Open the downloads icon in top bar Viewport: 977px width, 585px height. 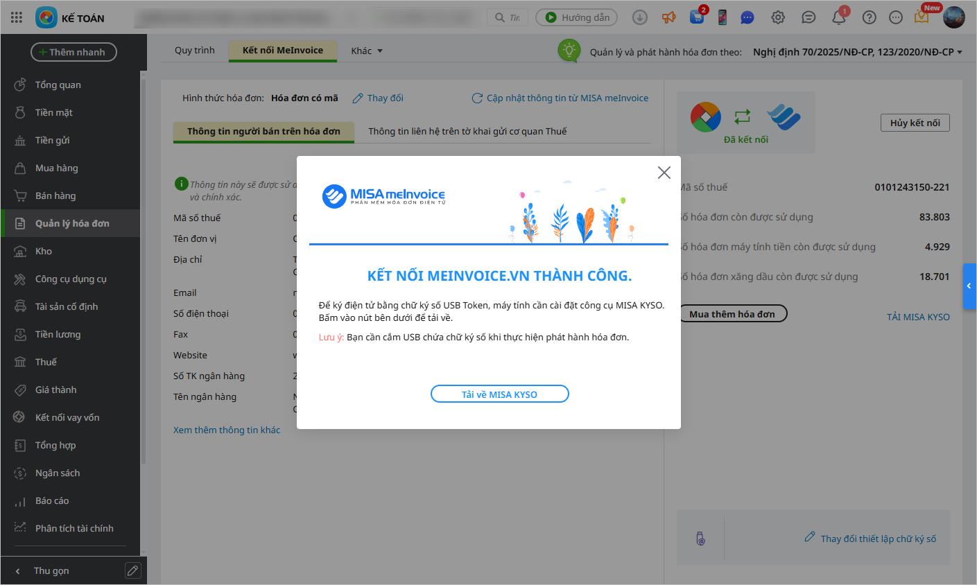(639, 17)
